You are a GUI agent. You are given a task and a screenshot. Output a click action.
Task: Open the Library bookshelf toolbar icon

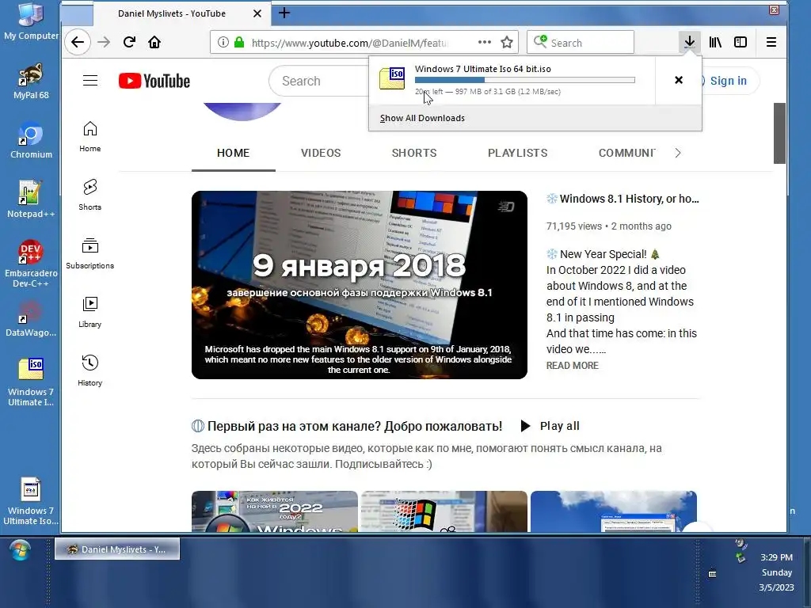715,42
